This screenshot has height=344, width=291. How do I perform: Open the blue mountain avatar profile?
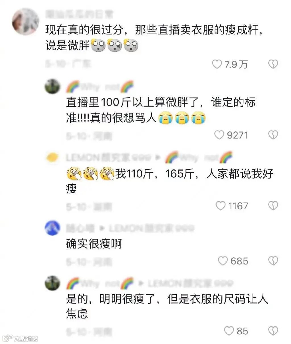click(x=52, y=228)
